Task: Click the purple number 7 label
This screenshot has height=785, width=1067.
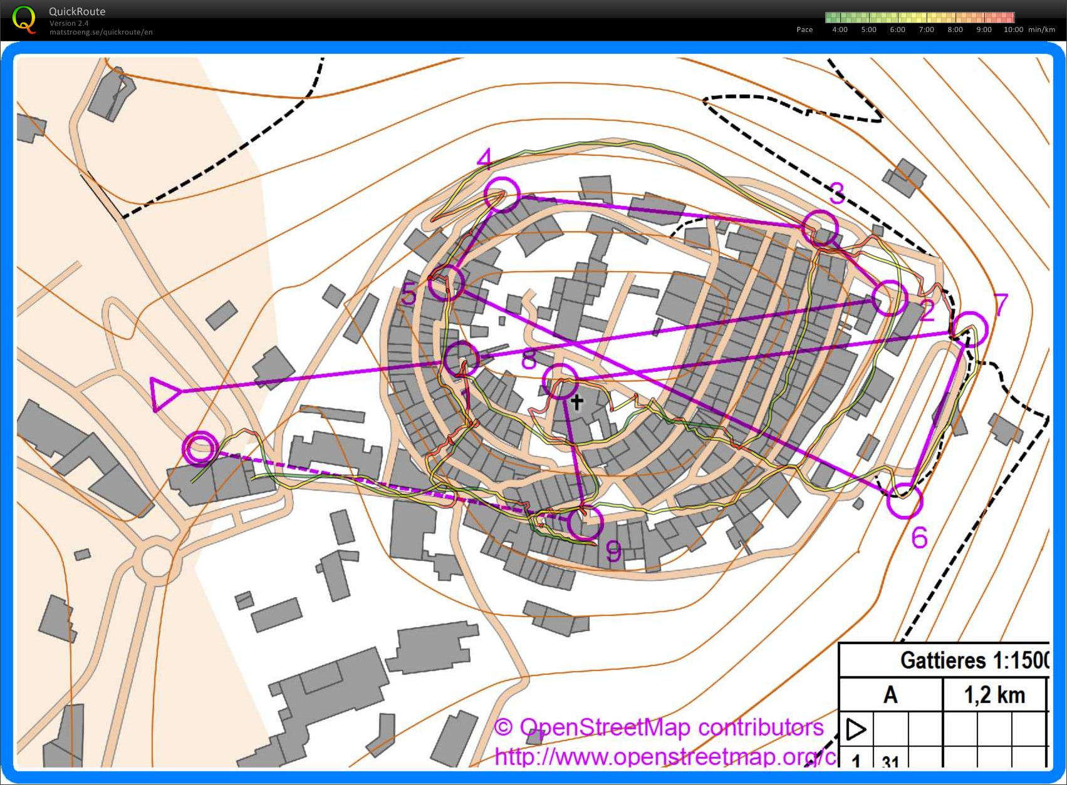Action: [1000, 305]
